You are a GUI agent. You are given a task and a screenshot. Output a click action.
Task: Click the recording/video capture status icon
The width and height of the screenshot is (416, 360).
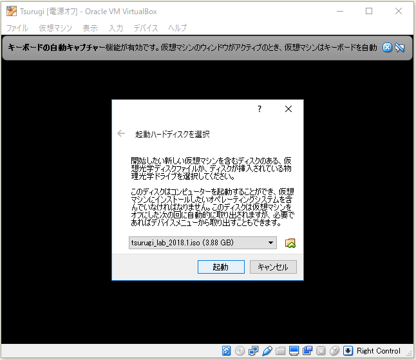307,351
